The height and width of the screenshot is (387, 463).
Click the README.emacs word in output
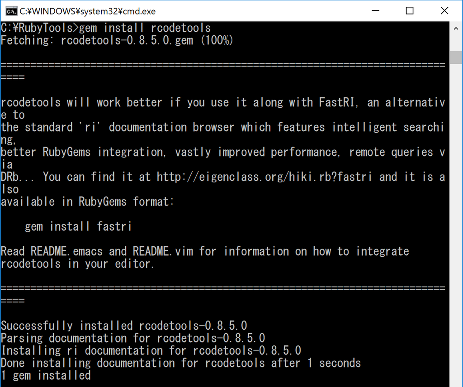click(66, 251)
